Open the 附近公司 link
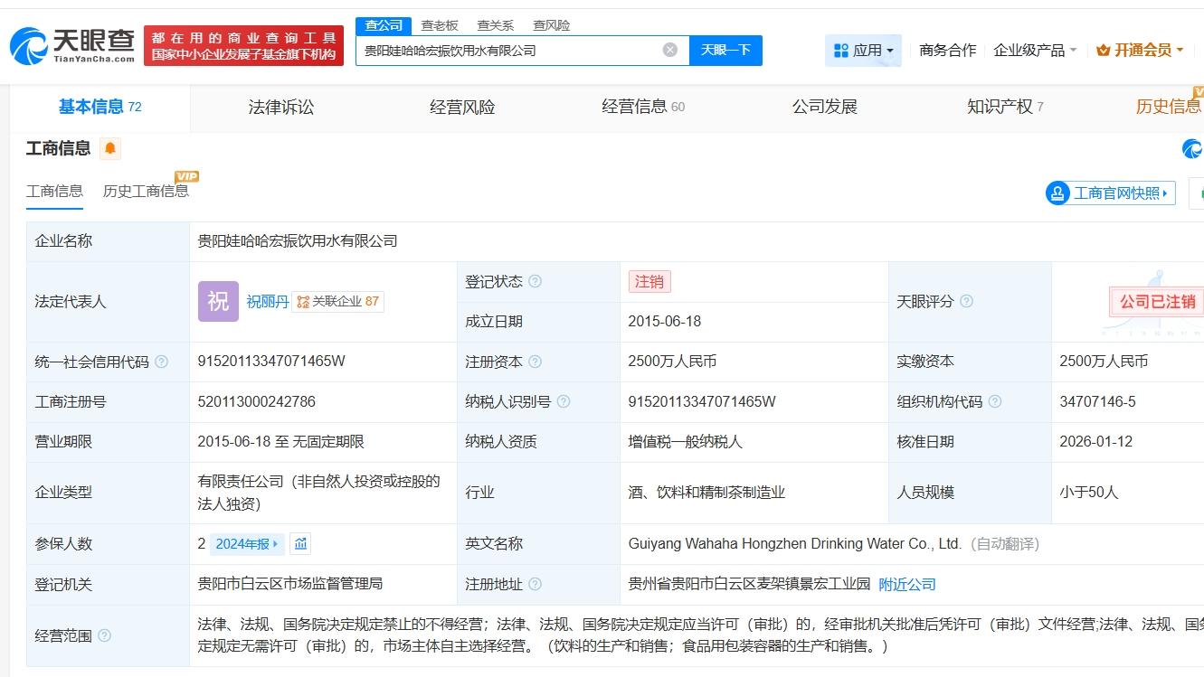The image size is (1204, 677). [x=907, y=584]
